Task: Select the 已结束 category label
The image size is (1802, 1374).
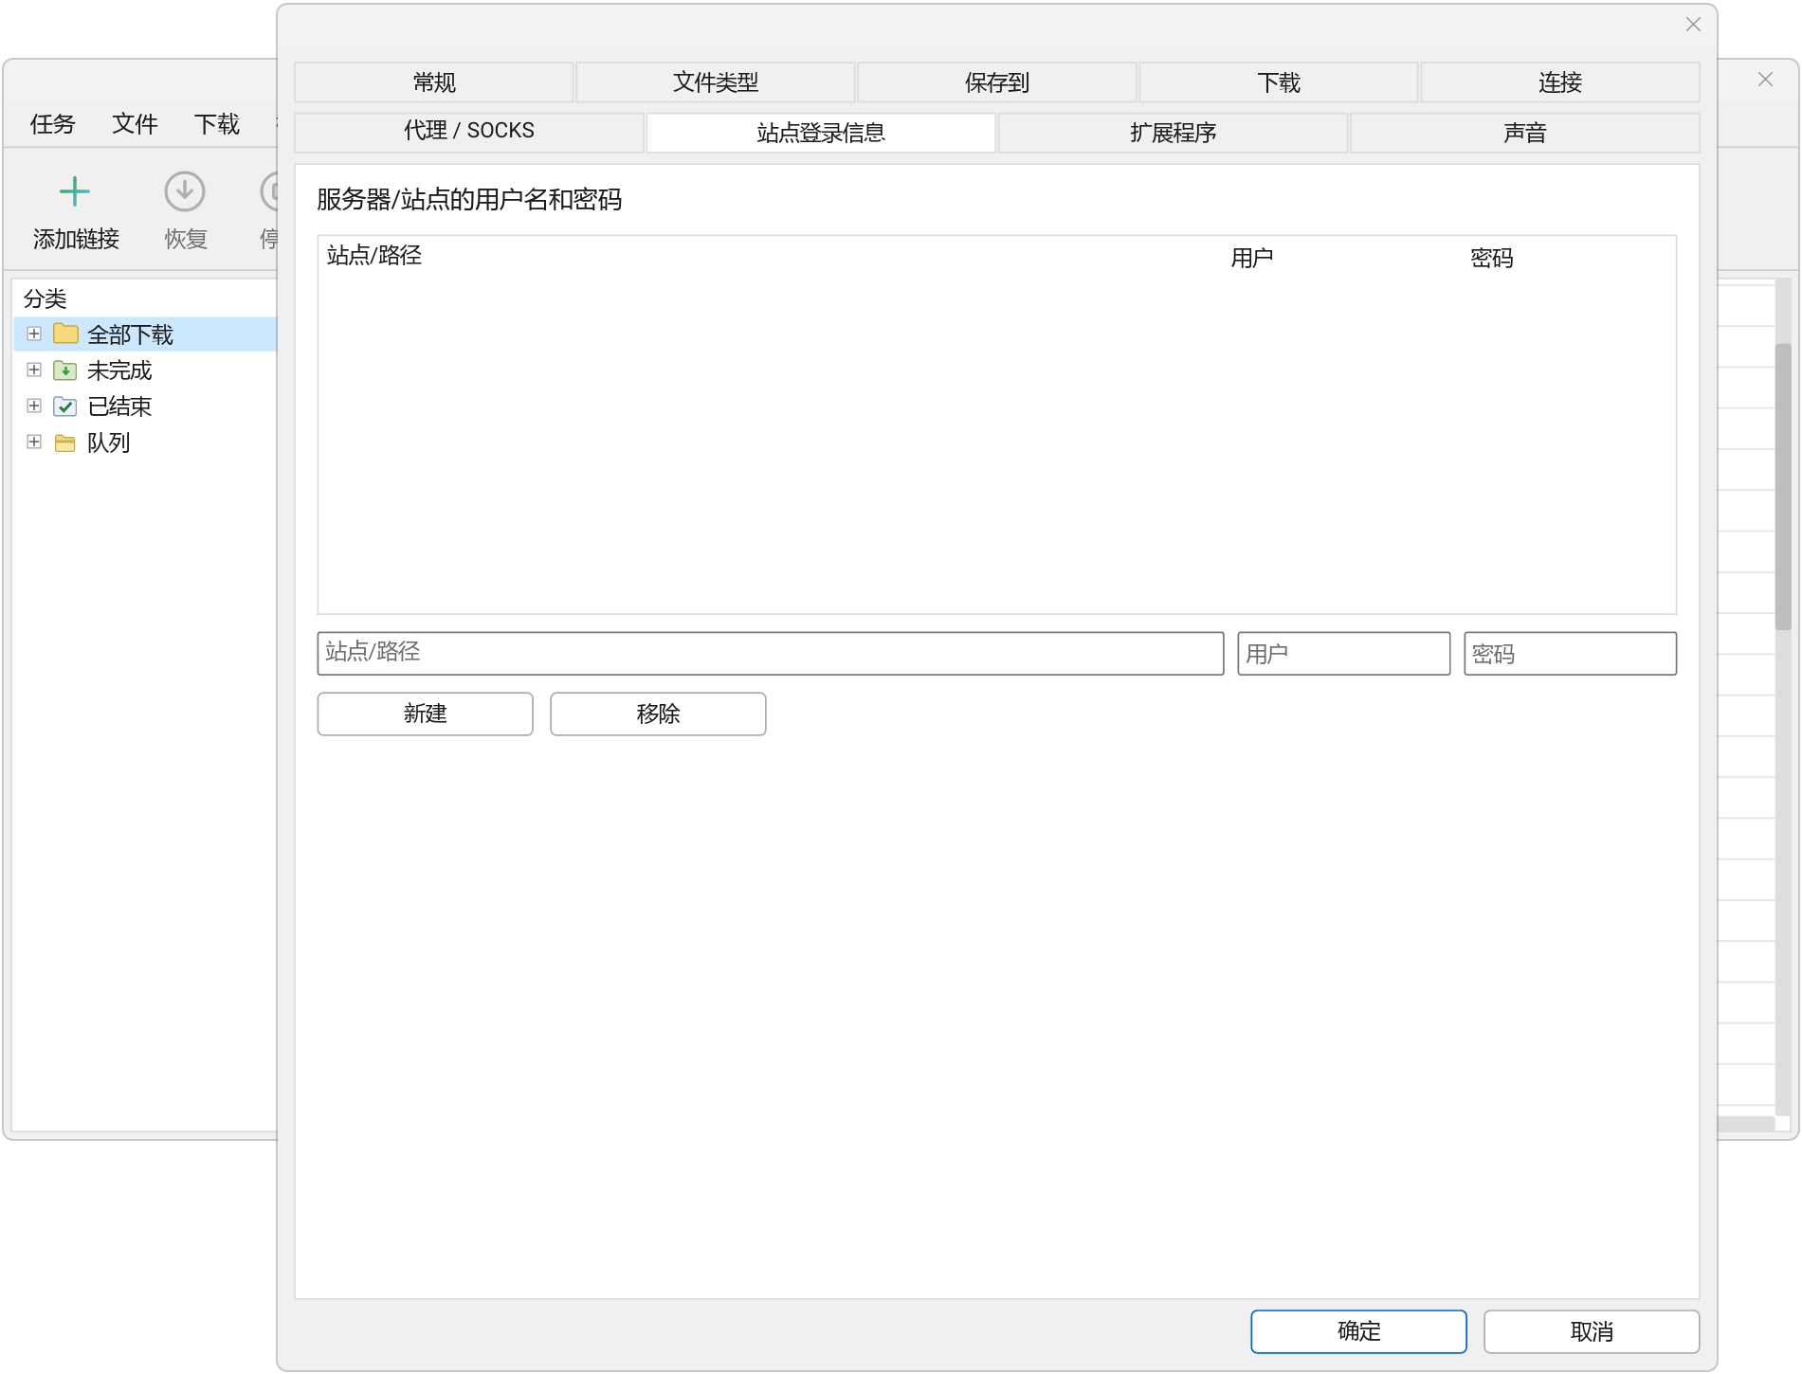Action: tap(119, 407)
